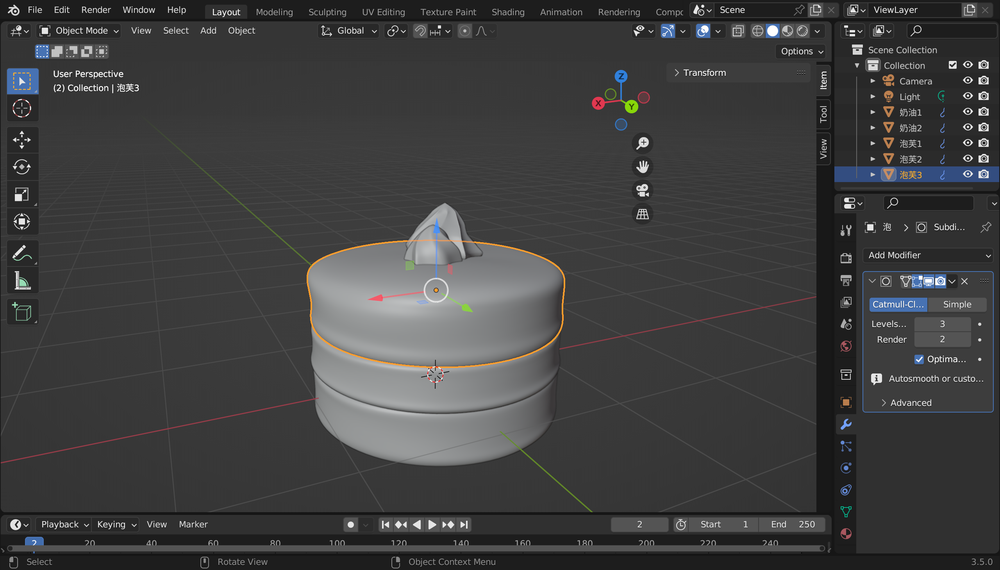
Task: Switch to wireframe viewport shading
Action: click(757, 31)
